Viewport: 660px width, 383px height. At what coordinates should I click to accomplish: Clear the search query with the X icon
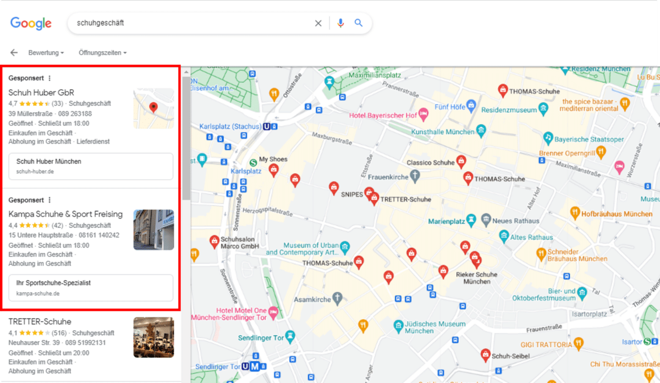click(x=318, y=23)
